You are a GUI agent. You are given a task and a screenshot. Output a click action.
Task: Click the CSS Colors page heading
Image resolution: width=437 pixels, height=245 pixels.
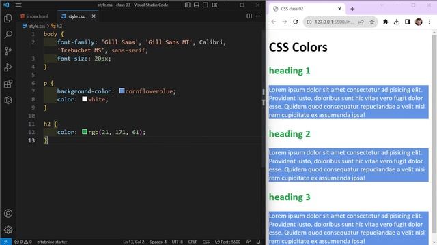click(x=298, y=47)
